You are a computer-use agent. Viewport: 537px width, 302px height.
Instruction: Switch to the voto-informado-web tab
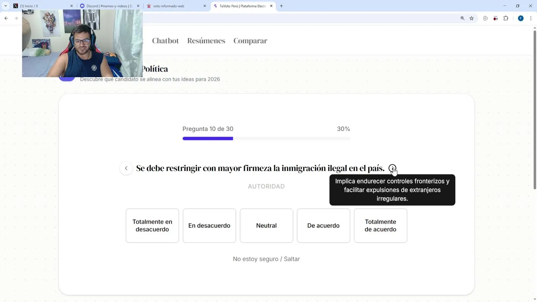[x=176, y=6]
